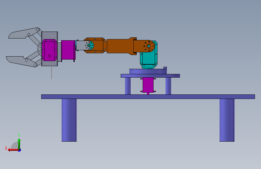Screen dimensions: 261x169
Task: Select the magenta motor beneath the platform
Action: (148, 85)
